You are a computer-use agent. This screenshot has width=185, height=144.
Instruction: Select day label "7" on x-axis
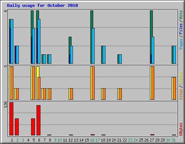click(x=44, y=140)
